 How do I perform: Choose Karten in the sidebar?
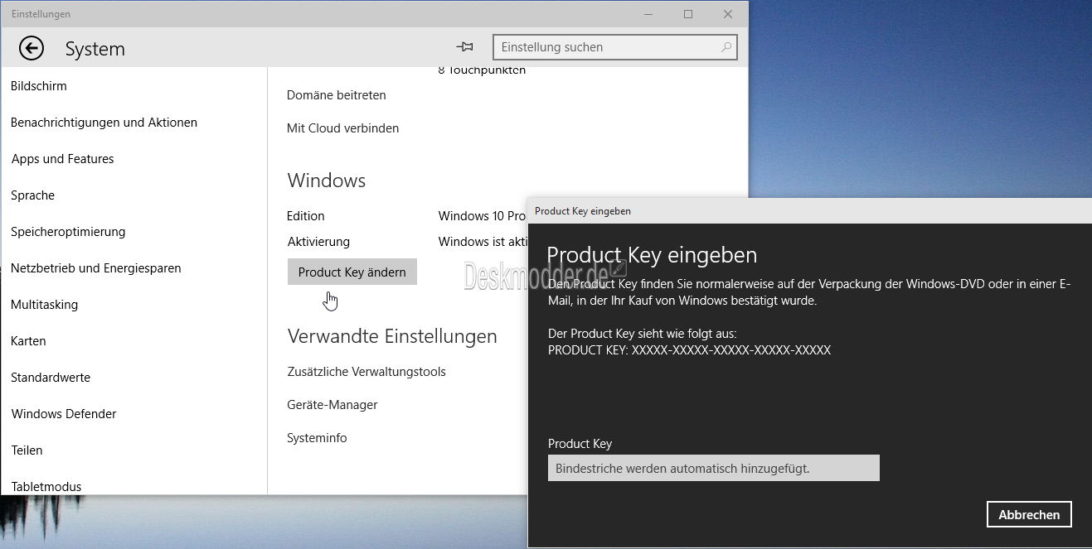coord(28,341)
